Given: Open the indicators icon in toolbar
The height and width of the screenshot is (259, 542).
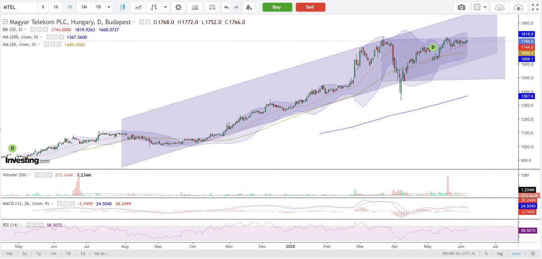Looking at the screenshot, I should [195, 7].
